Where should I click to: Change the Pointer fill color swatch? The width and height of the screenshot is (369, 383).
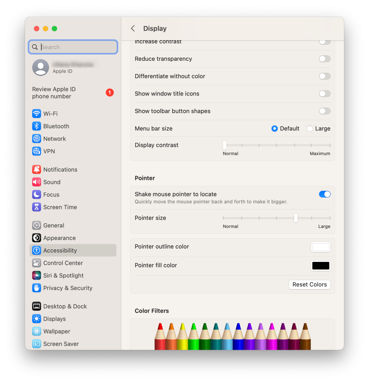click(320, 265)
